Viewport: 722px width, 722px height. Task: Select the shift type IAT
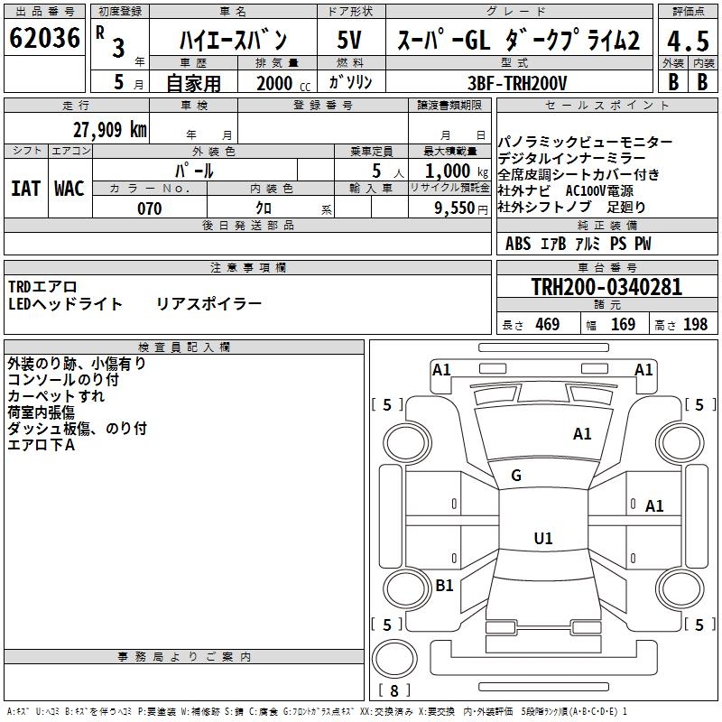tap(26, 189)
